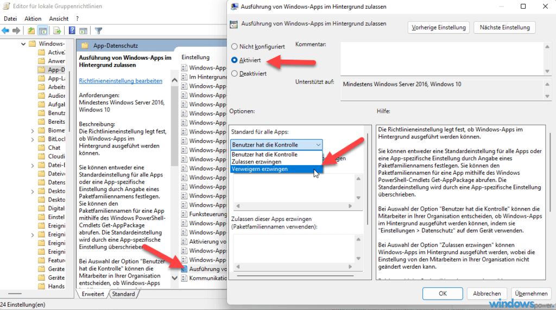Viewport: 556px width, 310px height.
Task: Select the Deaktiviert radio button
Action: pyautogui.click(x=235, y=73)
